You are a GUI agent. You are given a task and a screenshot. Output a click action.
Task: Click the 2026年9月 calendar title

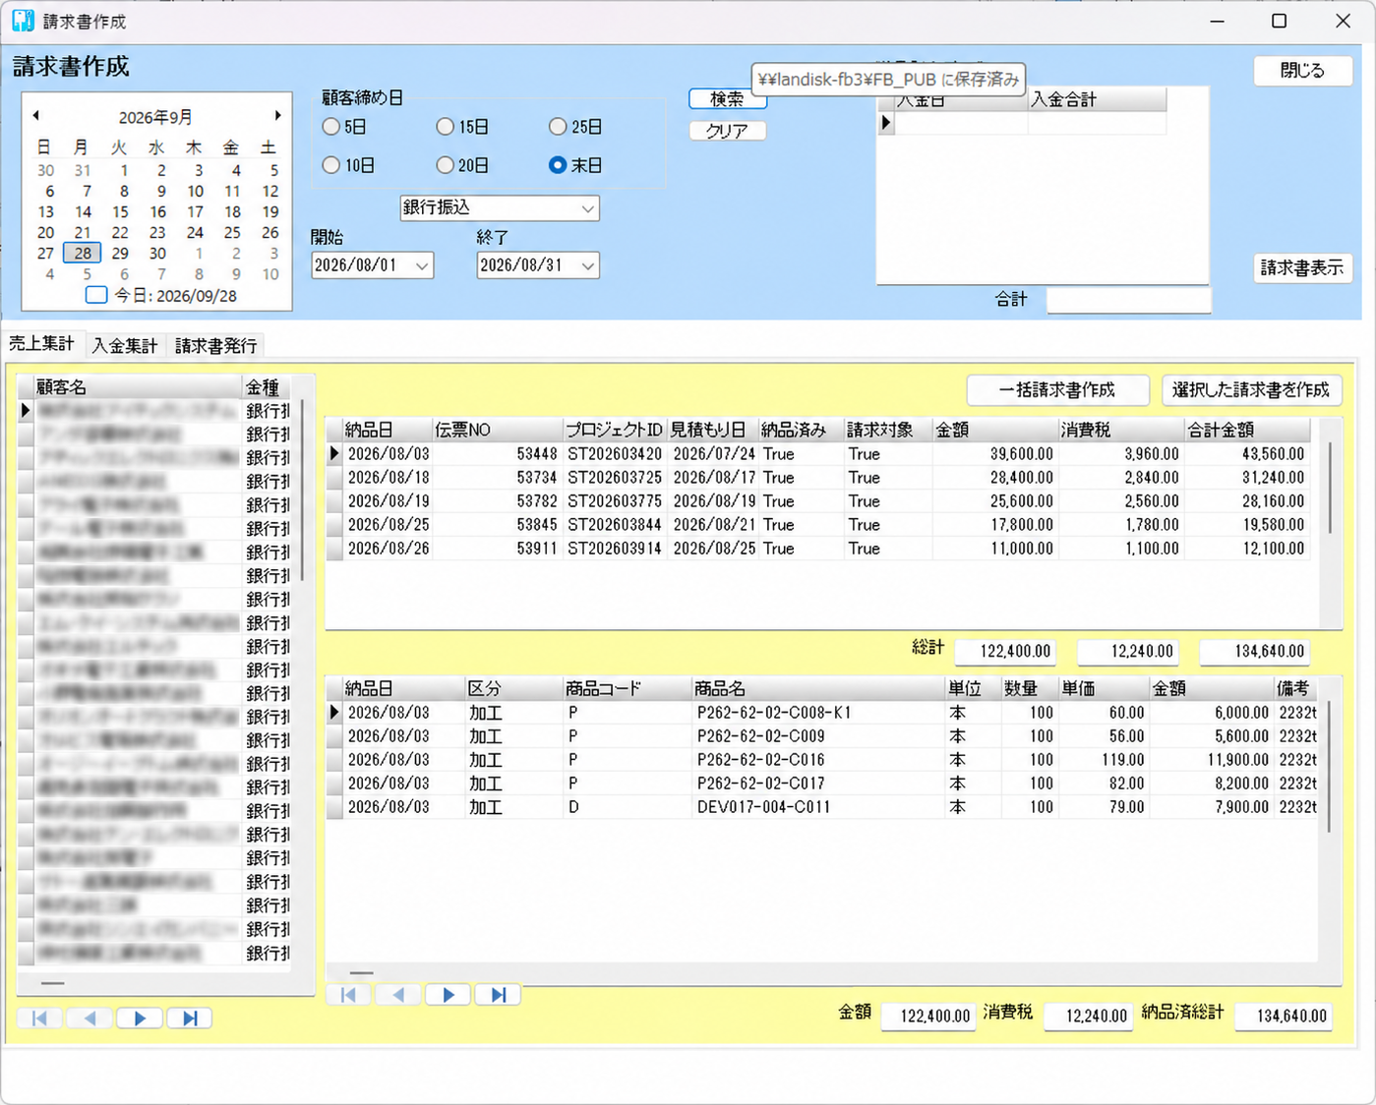155,117
